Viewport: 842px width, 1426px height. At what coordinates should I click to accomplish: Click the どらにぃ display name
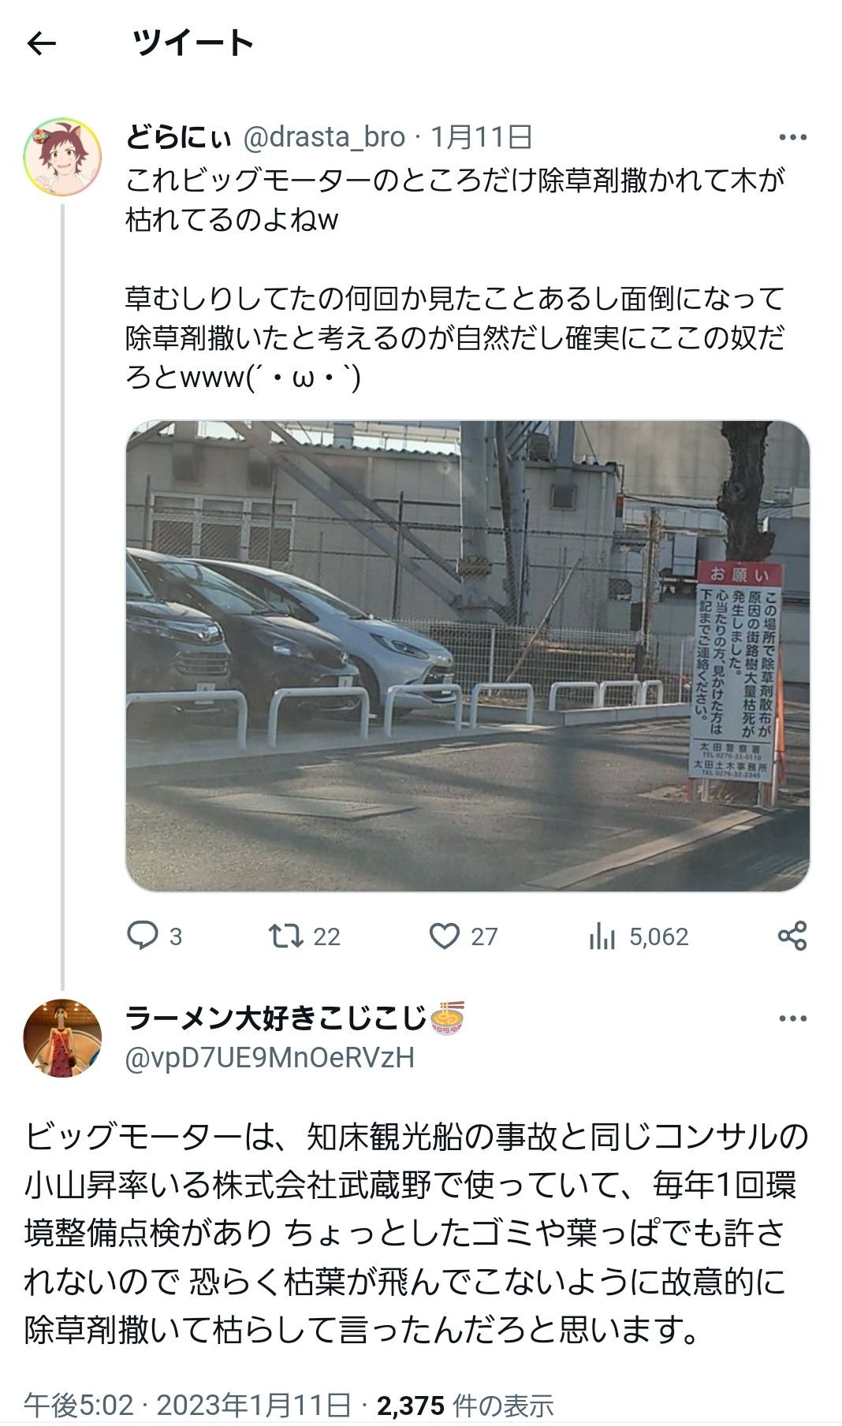point(178,137)
